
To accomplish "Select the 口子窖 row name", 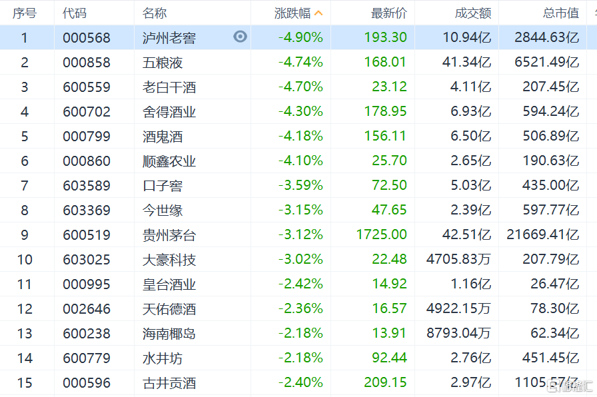I will point(163,186).
